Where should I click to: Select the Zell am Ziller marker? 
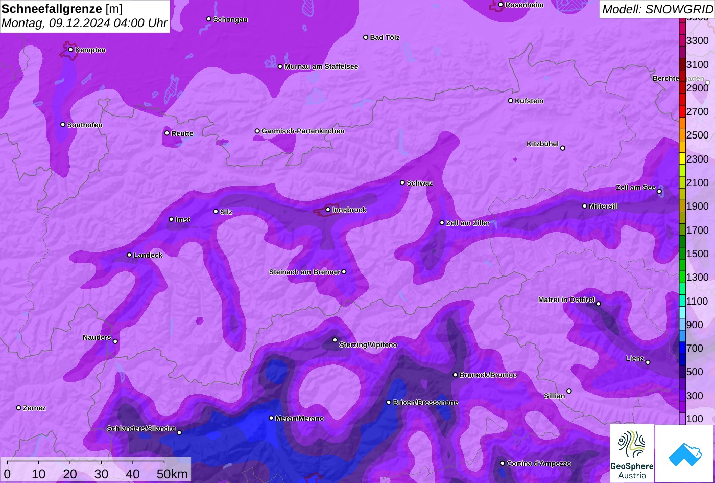pos(442,223)
